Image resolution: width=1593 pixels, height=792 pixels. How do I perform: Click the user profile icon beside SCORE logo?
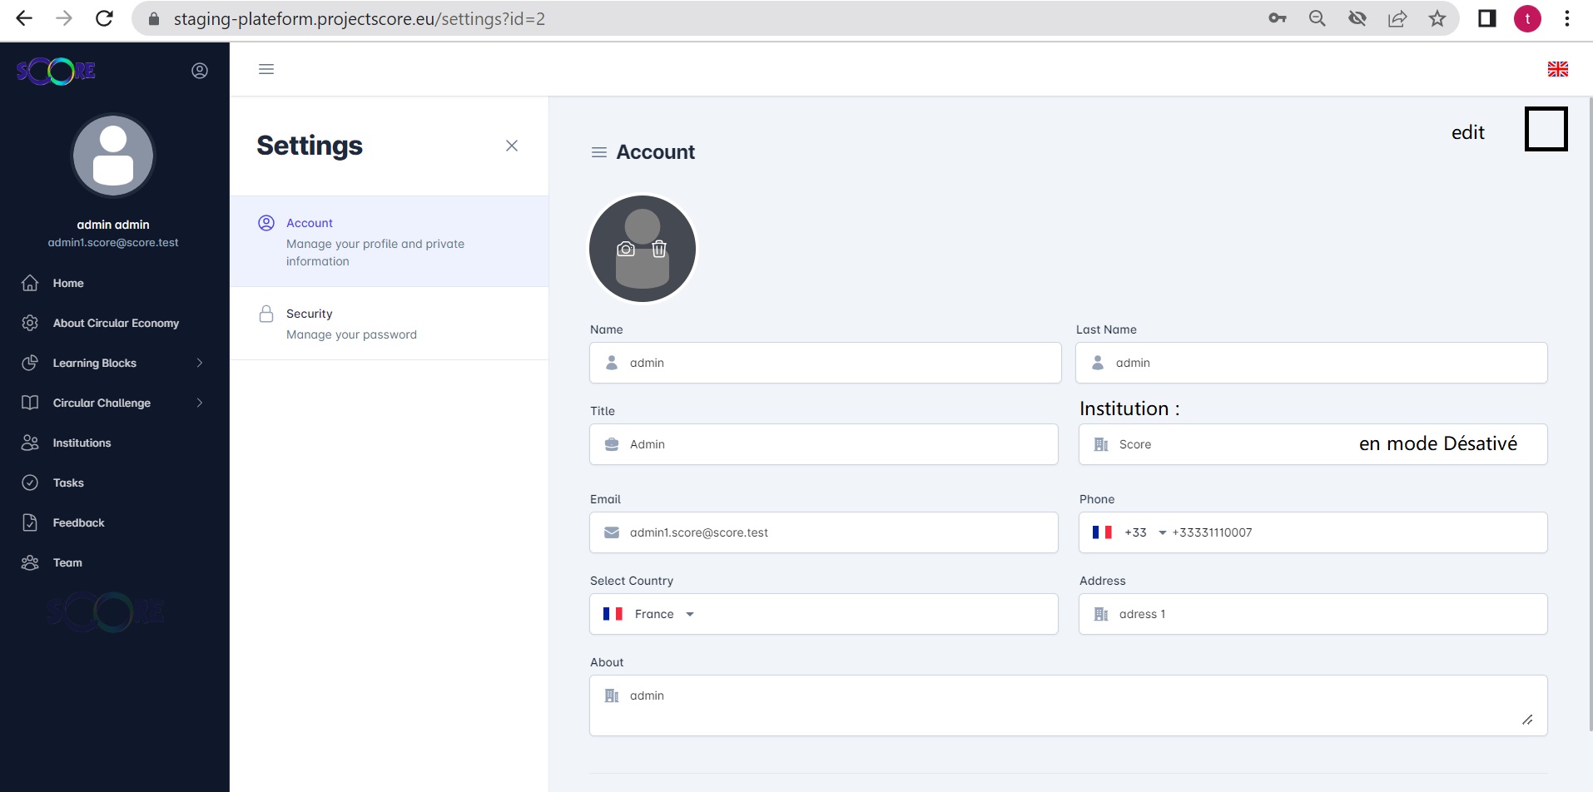pos(200,71)
